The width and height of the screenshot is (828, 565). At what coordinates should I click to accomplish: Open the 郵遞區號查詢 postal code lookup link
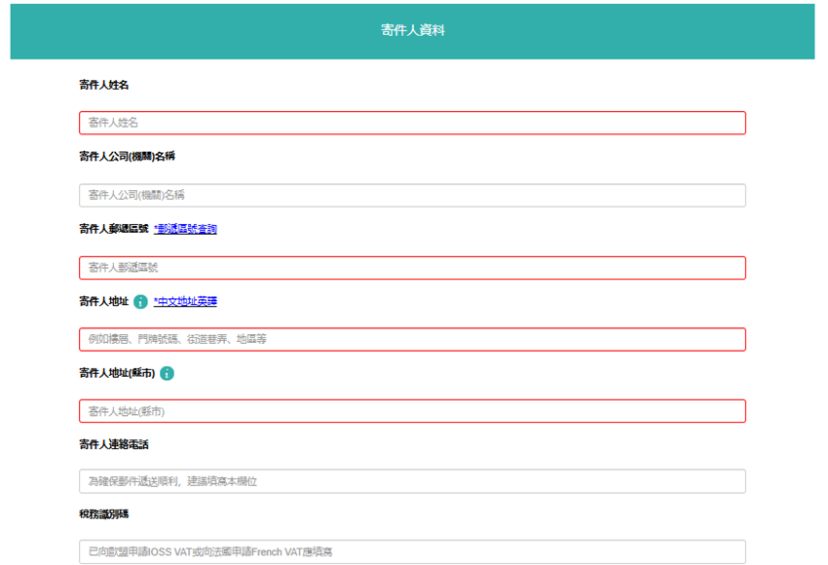click(185, 229)
